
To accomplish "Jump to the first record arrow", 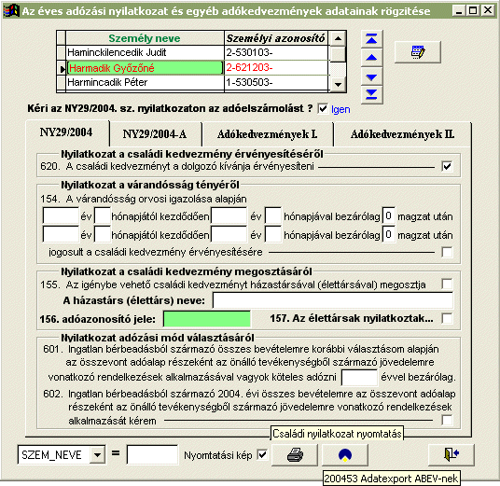I will pos(371,39).
